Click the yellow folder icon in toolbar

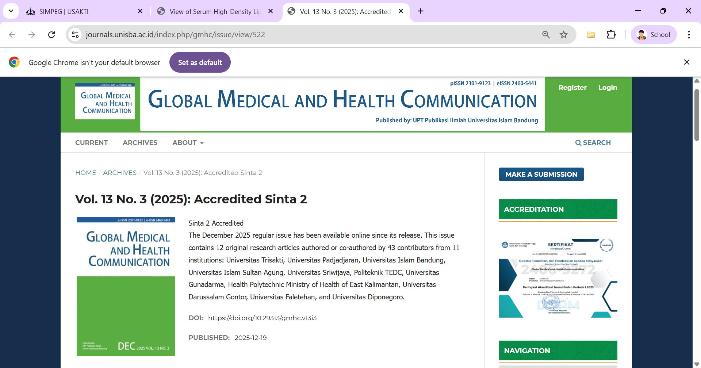tap(591, 35)
